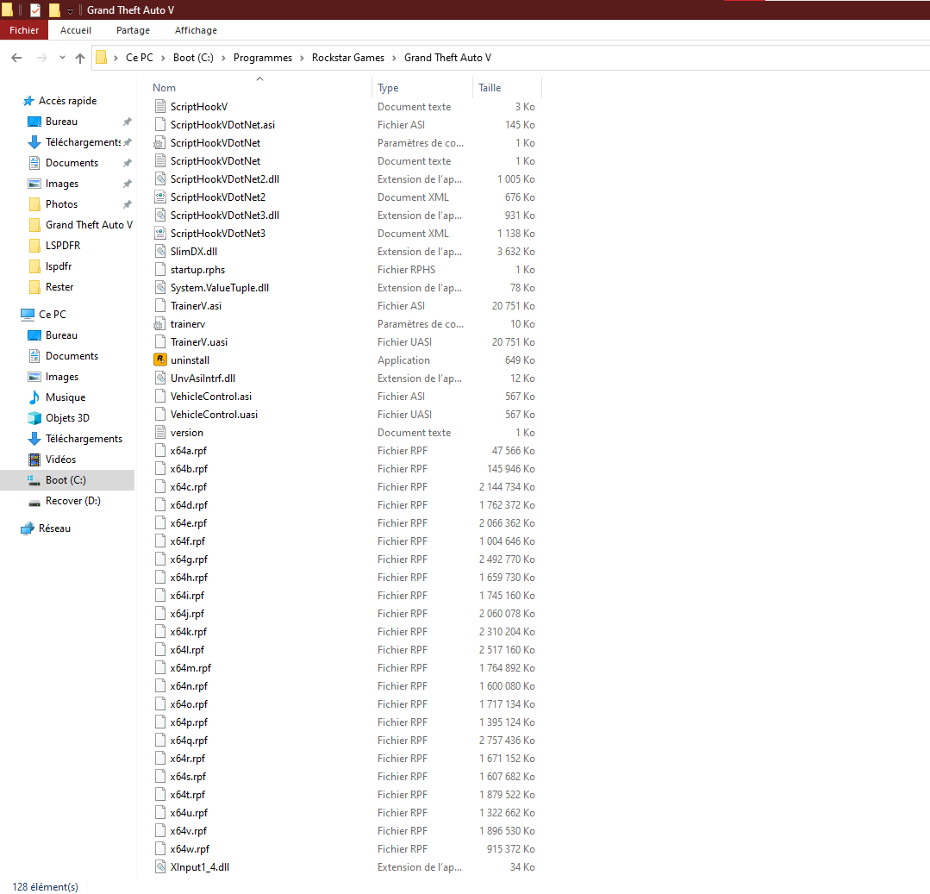The image size is (930, 894).
Task: Click the Properties icon in title bar
Action: click(35, 10)
